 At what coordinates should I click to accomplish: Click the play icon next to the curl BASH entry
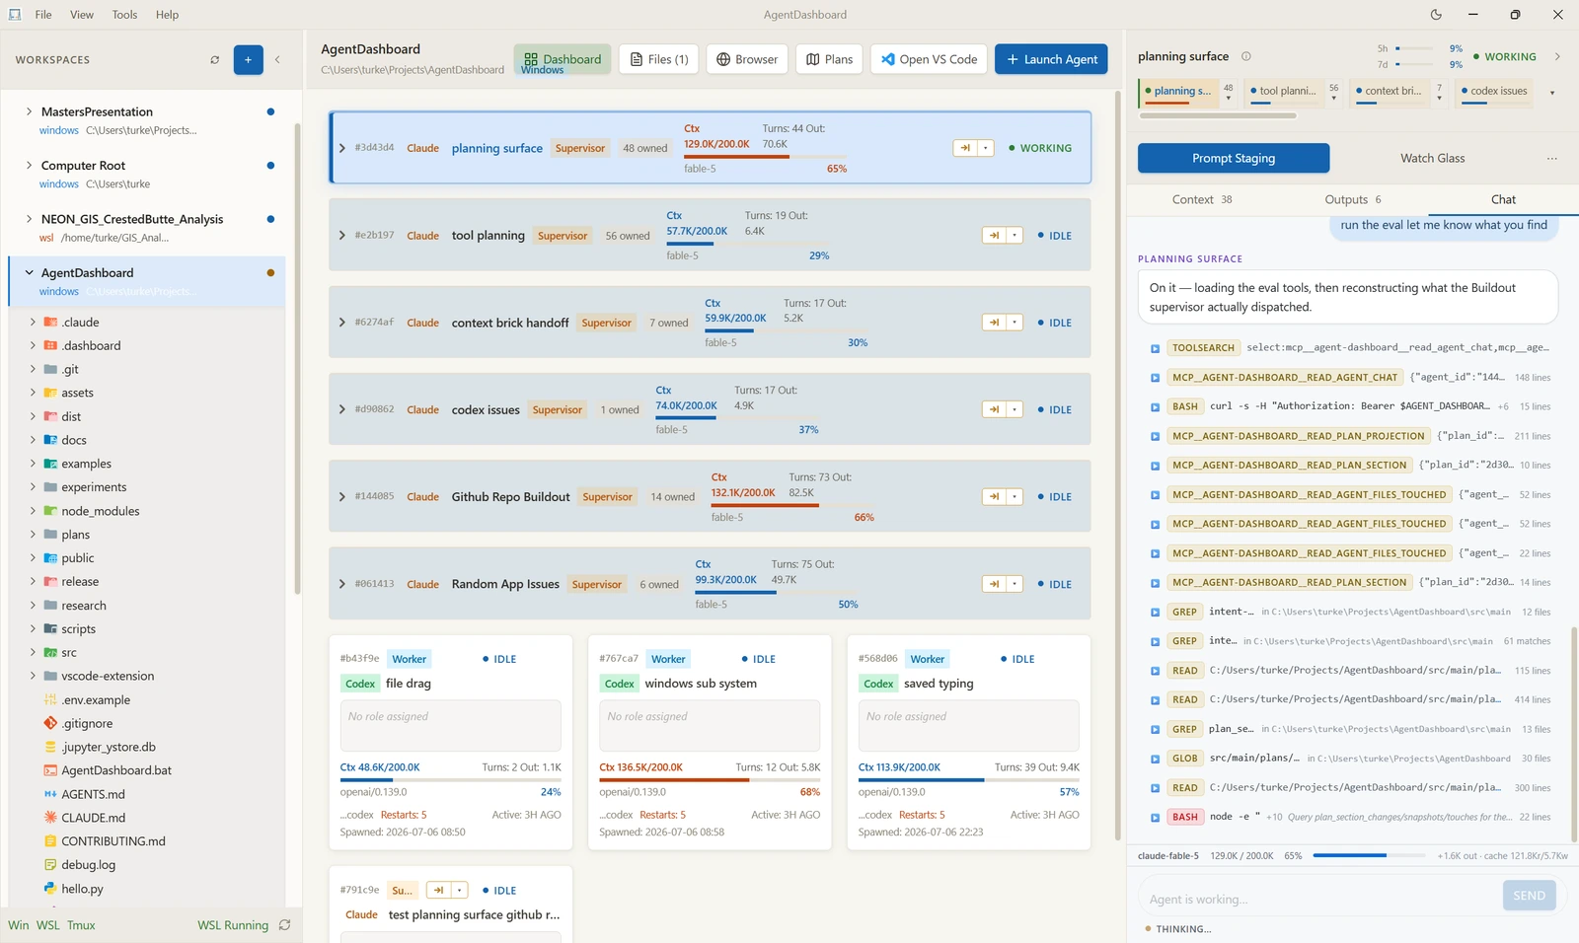(1155, 406)
